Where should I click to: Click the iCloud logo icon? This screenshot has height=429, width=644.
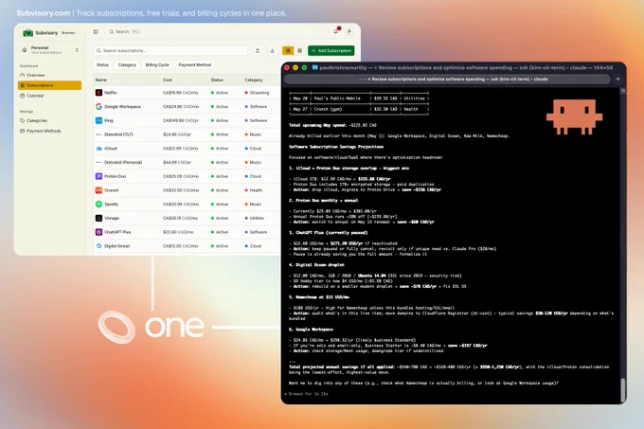(x=99, y=149)
